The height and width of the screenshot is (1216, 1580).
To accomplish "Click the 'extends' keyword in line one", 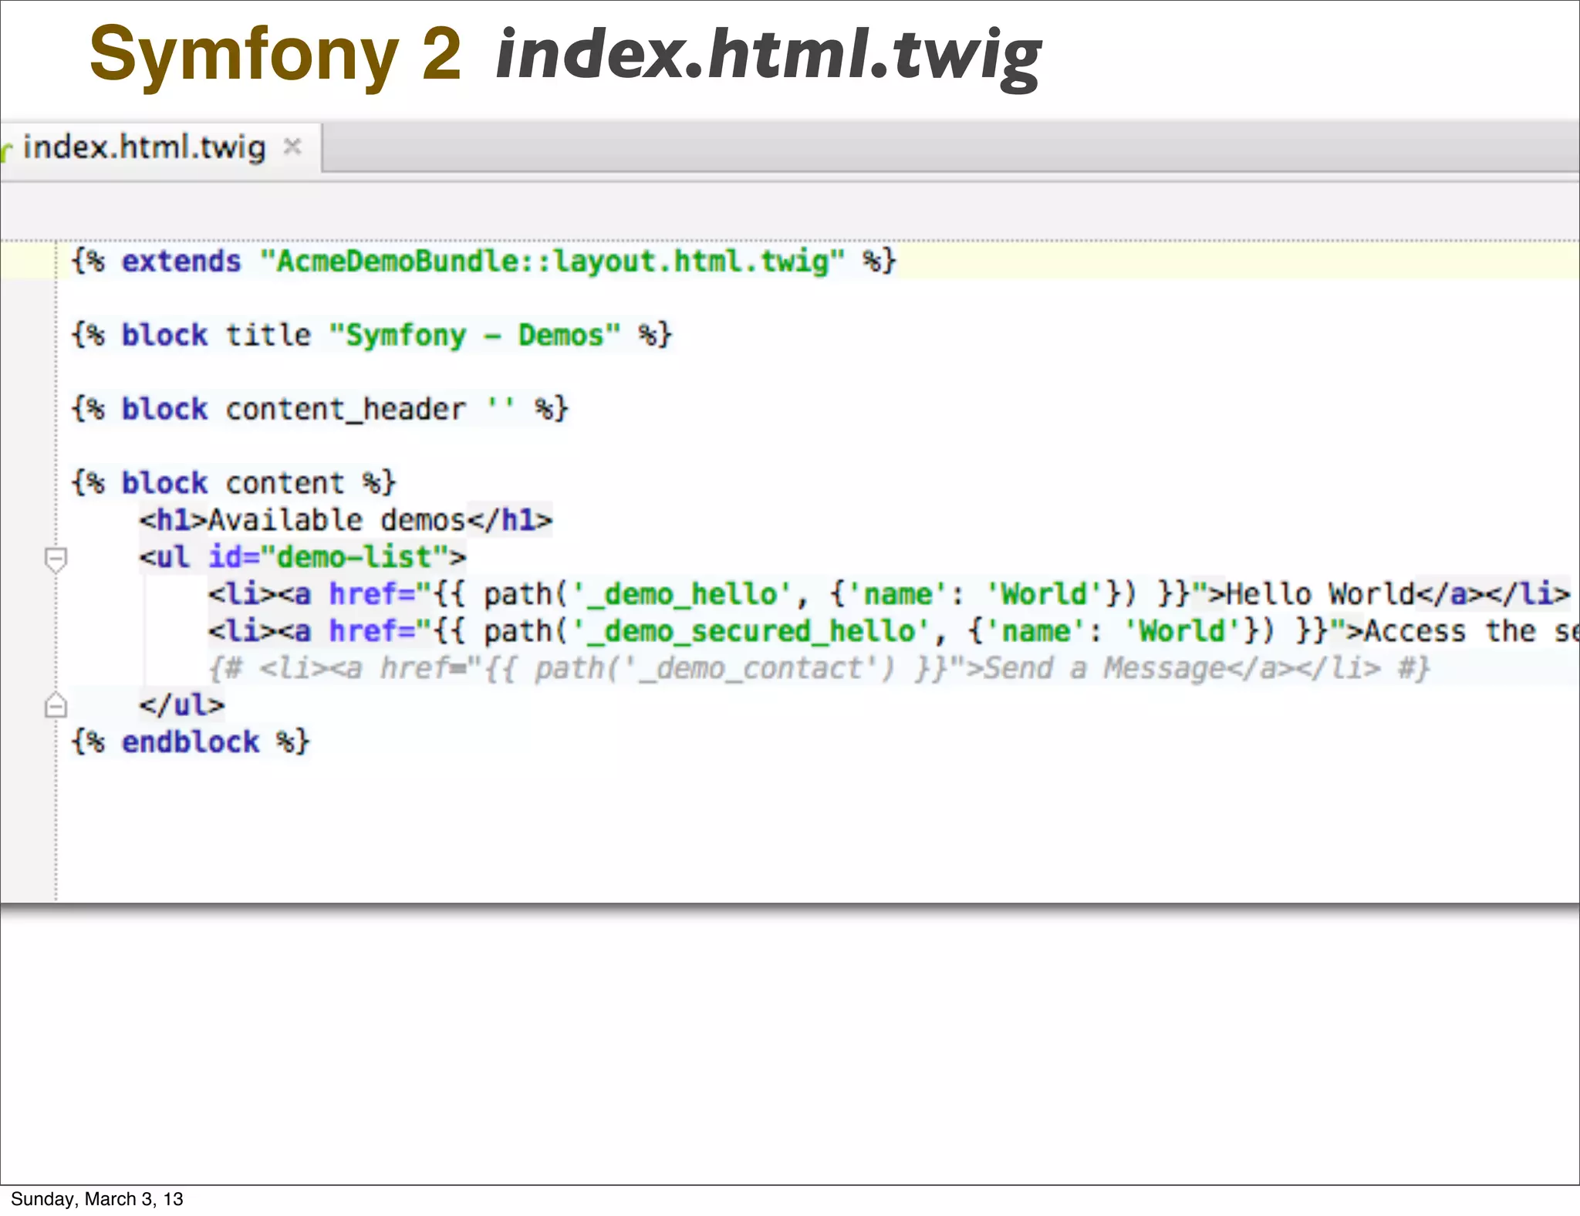I will point(181,261).
